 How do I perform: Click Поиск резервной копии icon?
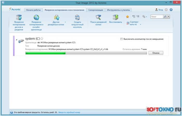[98, 17]
